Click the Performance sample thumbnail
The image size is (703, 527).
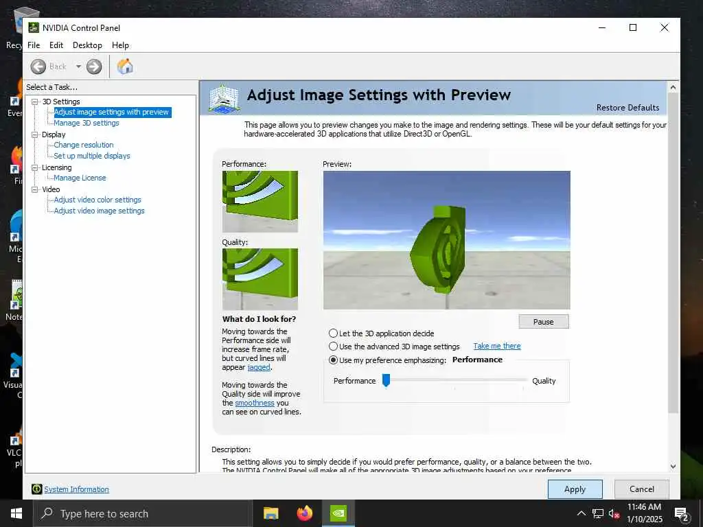tap(260, 201)
